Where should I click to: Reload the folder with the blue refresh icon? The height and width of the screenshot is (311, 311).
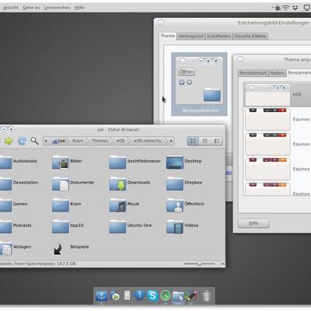22,141
